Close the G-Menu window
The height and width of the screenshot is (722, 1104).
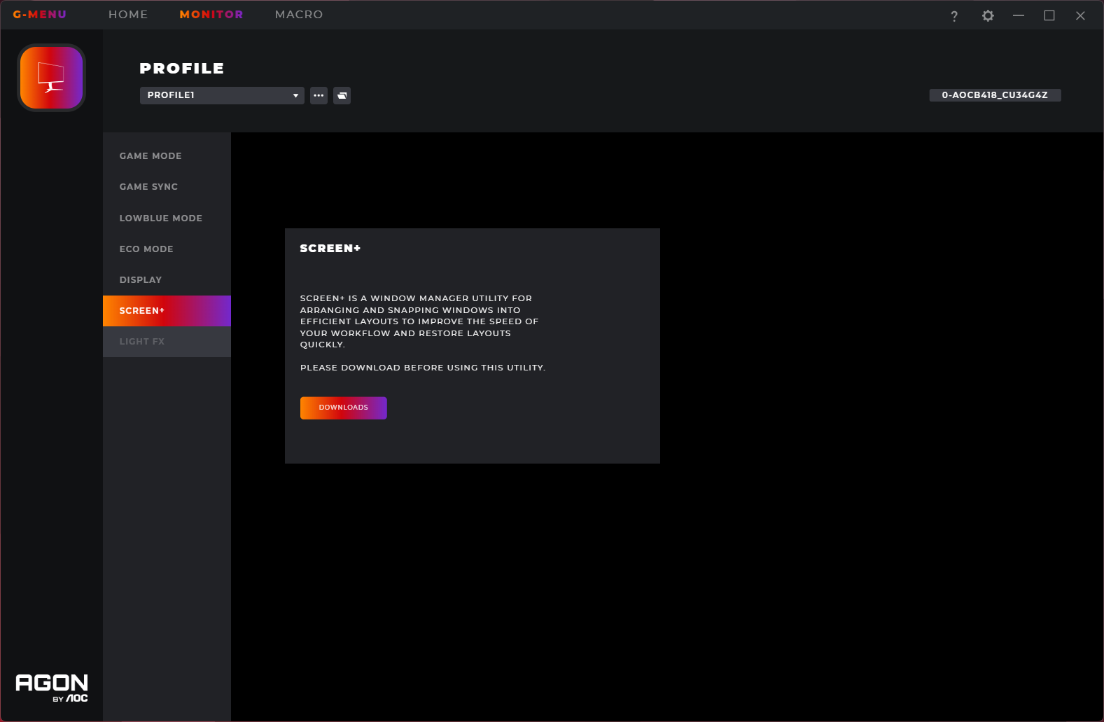1080,15
